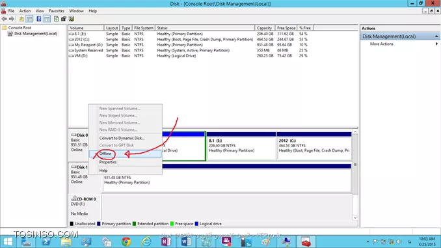
Task: Select the 931.48 GB NTFS partition on Disk 1
Action: coord(227,178)
